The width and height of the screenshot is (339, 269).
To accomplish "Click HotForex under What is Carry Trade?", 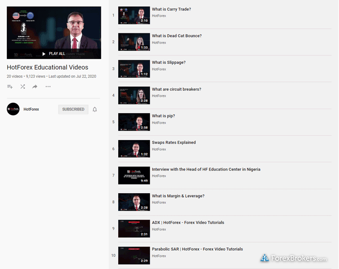I will [159, 16].
